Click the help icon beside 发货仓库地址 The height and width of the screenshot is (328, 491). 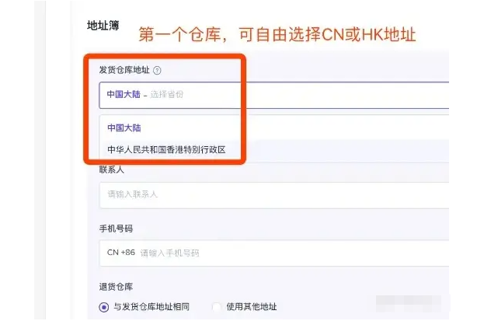pyautogui.click(x=157, y=70)
